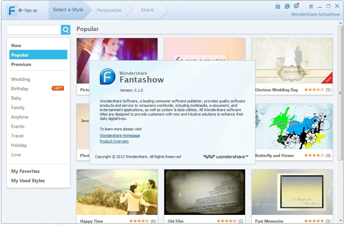The height and width of the screenshot is (225, 345).
Task: Minimize the Fantashow window
Action: pos(320,7)
